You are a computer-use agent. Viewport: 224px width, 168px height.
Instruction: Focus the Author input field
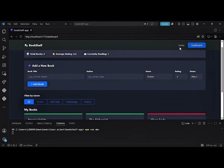[115, 77]
